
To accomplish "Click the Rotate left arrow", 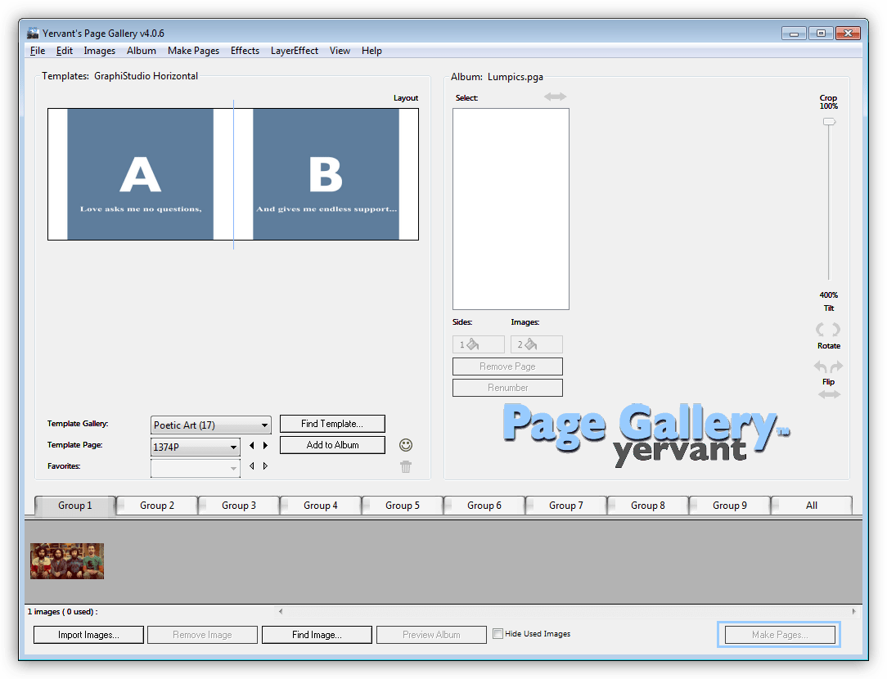I will (820, 366).
